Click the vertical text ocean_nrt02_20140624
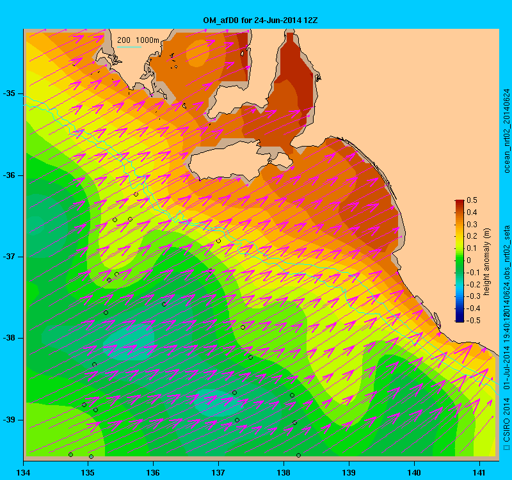Image resolution: width=512 pixels, height=480 pixels. pos(506,131)
